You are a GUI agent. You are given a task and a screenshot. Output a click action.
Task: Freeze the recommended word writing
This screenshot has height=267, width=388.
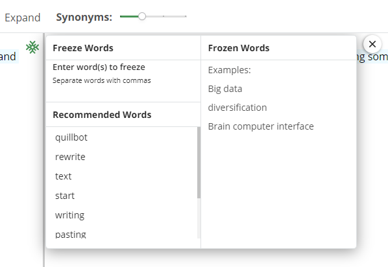pyautogui.click(x=70, y=215)
